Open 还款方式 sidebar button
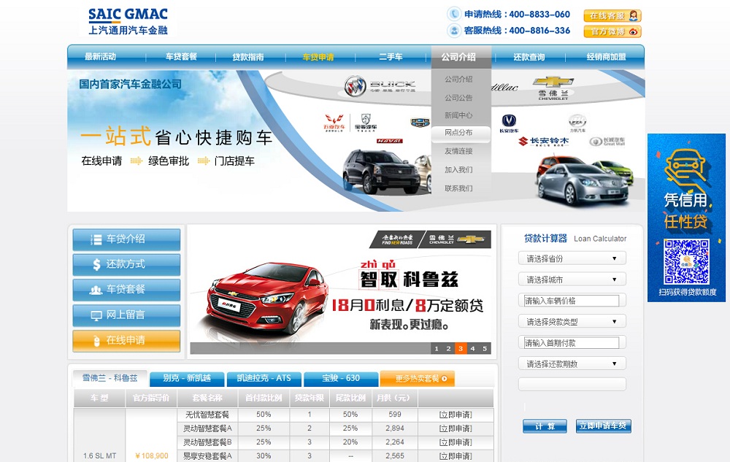This screenshot has height=462, width=730. coord(126,265)
